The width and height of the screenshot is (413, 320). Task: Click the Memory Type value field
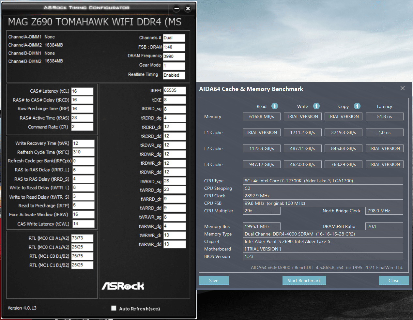323,234
